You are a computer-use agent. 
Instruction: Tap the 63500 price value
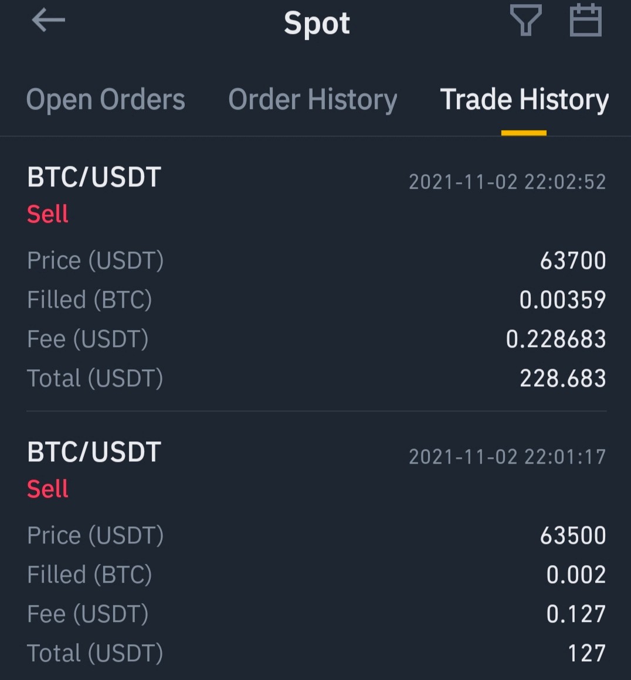(x=573, y=536)
